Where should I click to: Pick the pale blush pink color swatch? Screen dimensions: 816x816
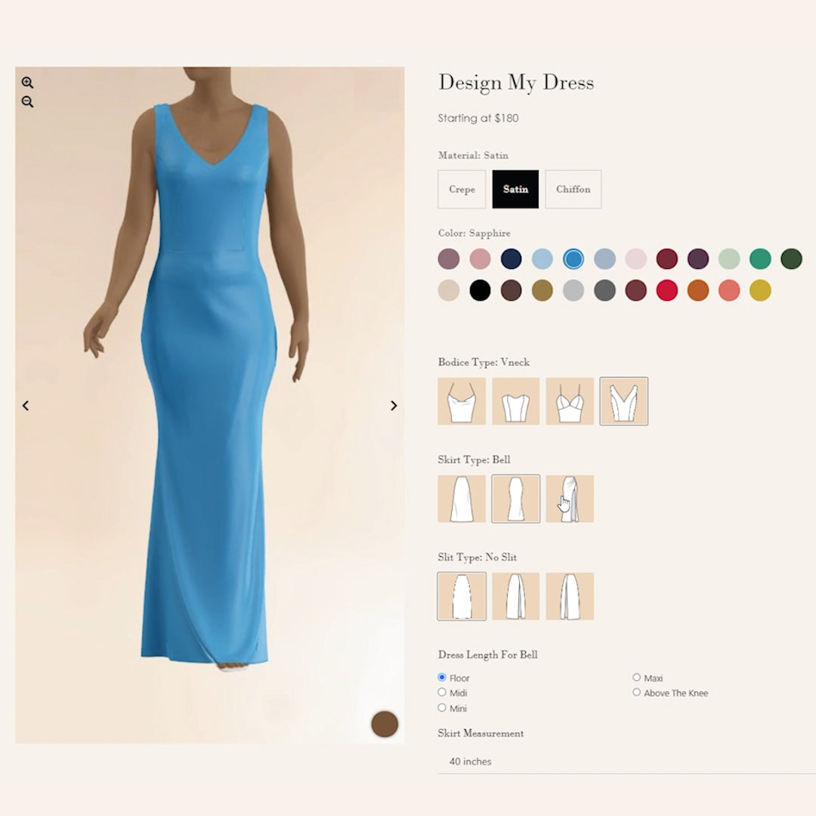coord(636,258)
